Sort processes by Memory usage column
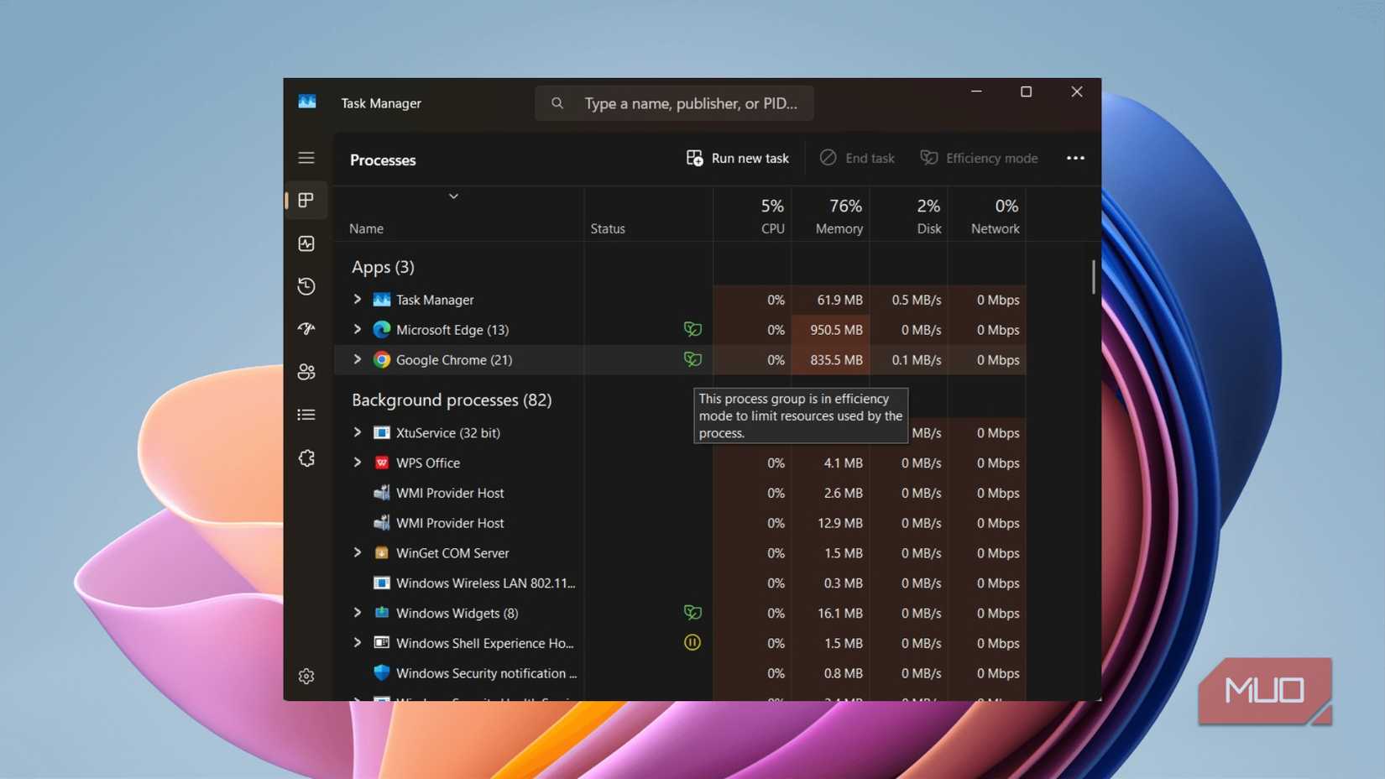This screenshot has height=779, width=1385. tap(831, 215)
